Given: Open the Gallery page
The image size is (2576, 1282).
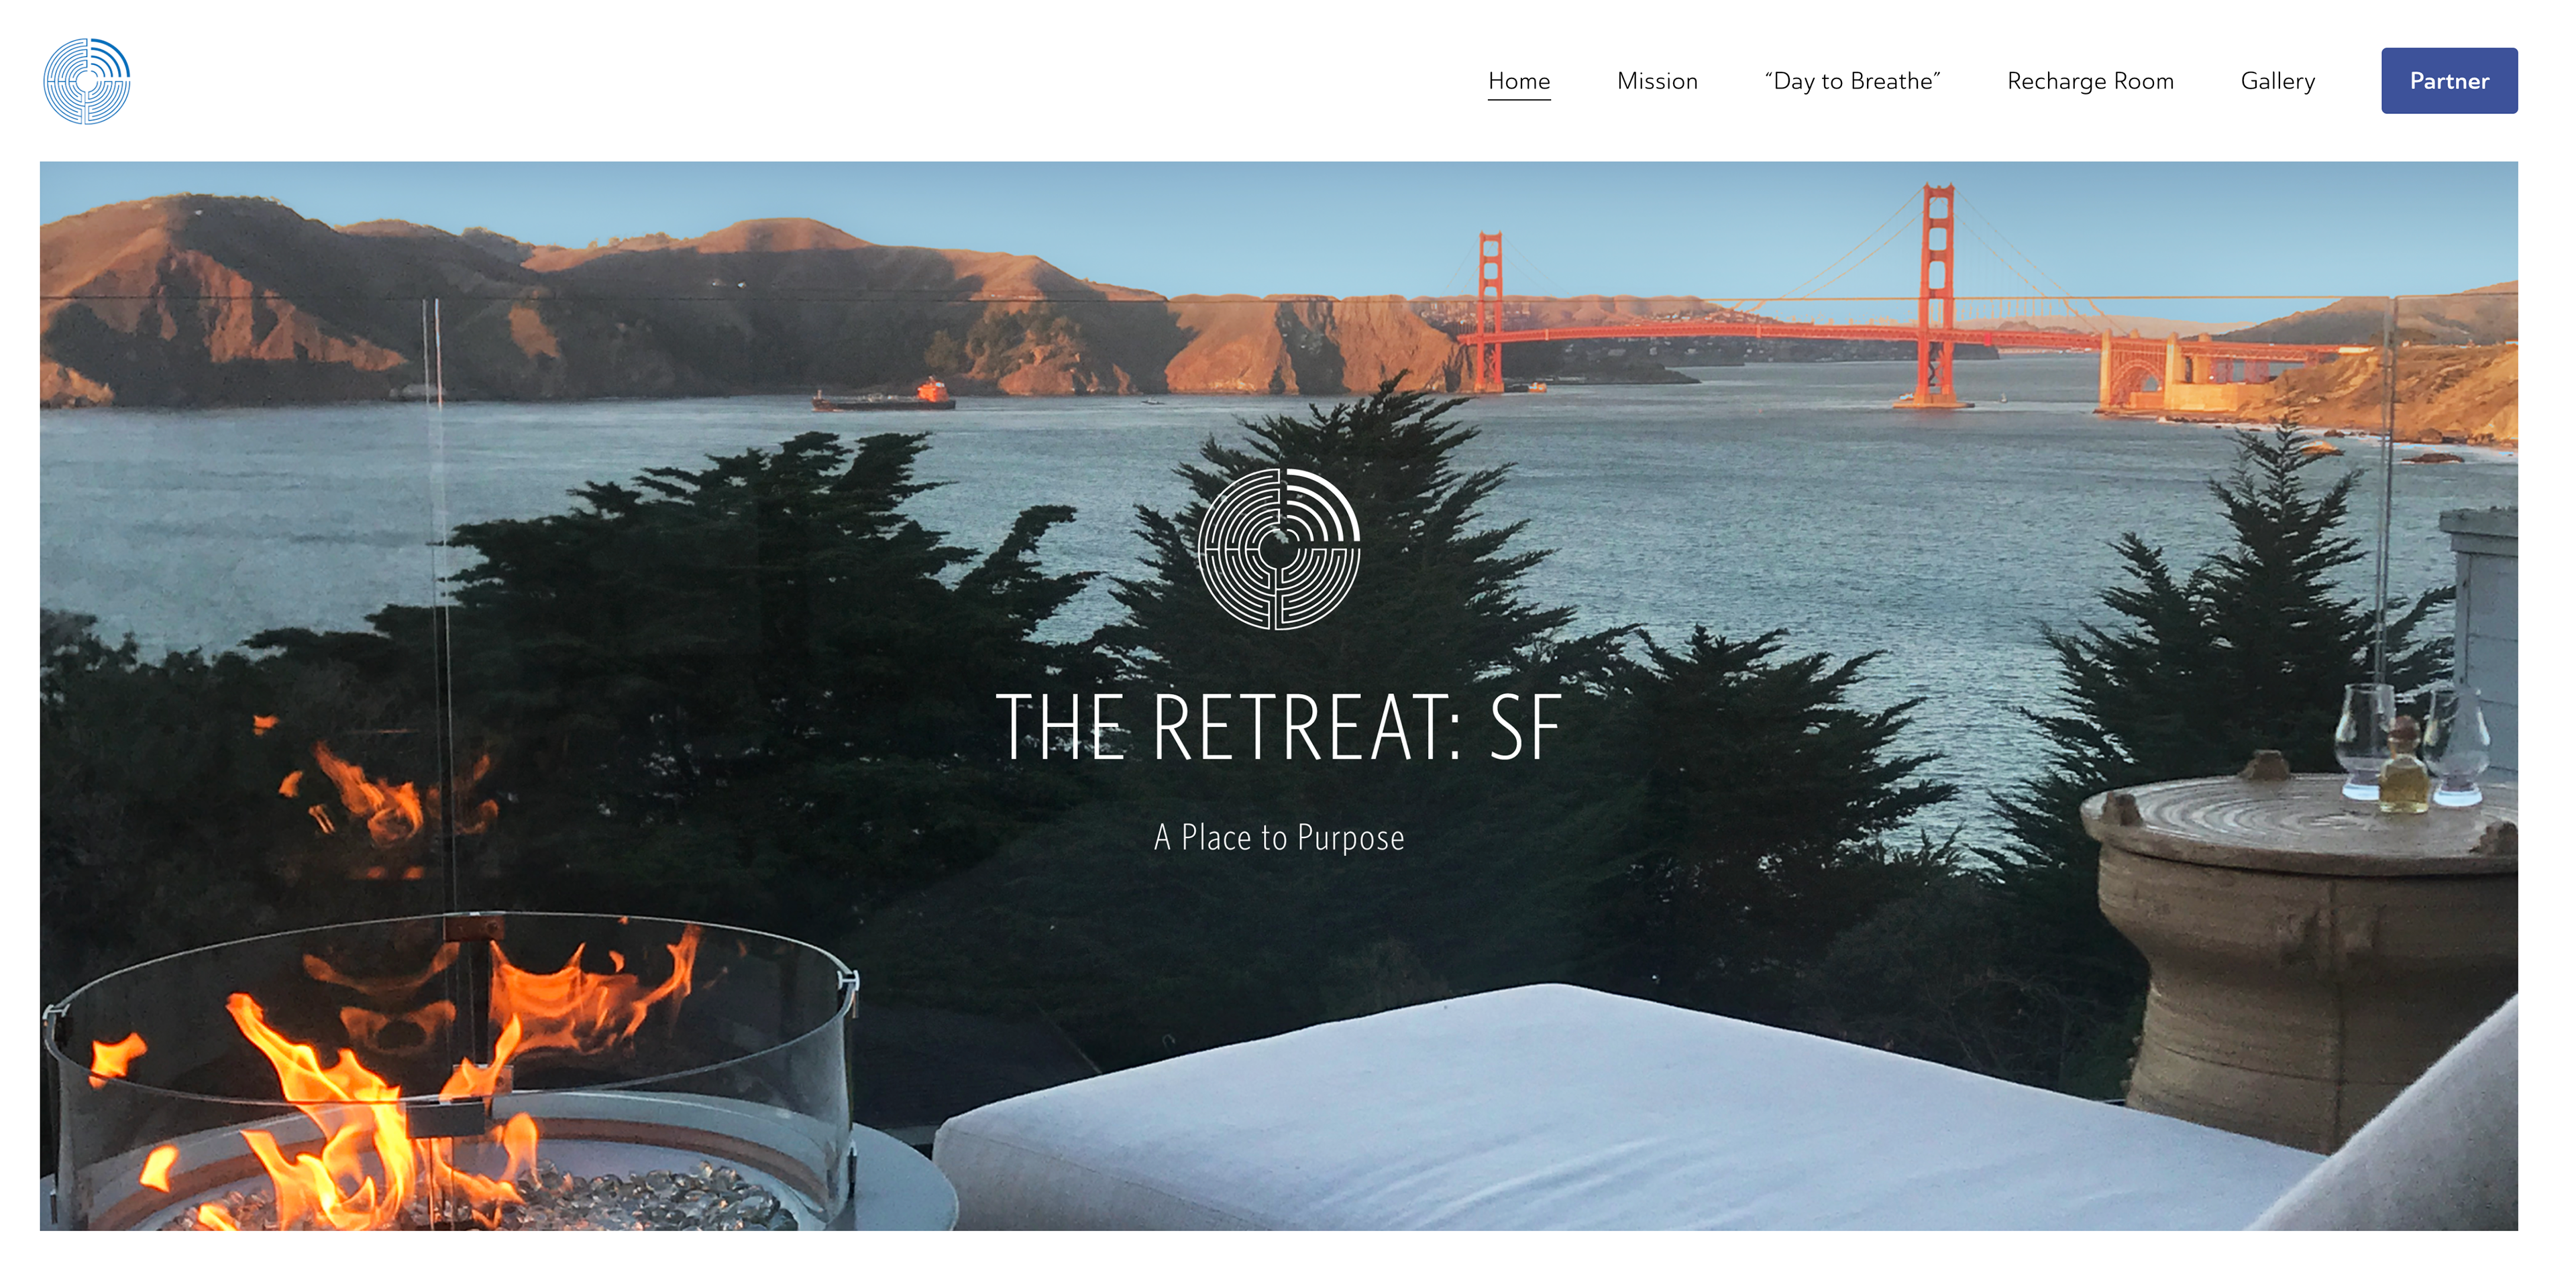Looking at the screenshot, I should pos(2277,81).
